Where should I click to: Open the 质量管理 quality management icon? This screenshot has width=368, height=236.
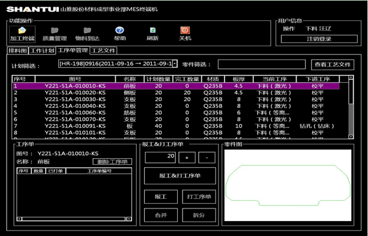(55, 34)
